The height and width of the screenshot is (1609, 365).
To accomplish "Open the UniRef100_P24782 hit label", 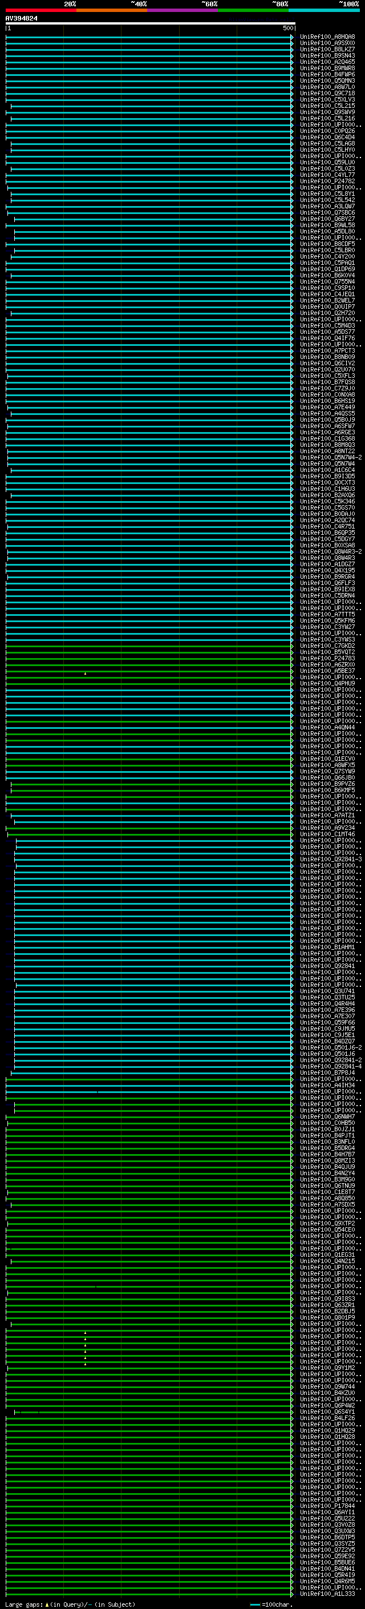I will [327, 181].
